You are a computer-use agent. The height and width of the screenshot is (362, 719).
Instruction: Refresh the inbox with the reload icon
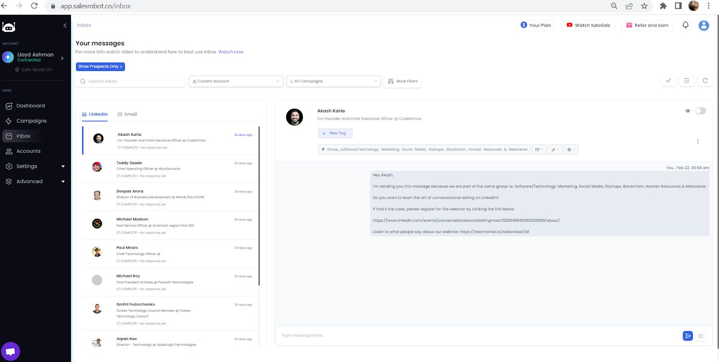705,81
